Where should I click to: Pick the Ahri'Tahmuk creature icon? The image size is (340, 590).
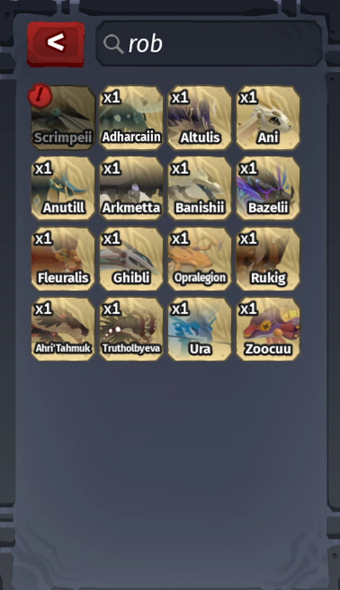pyautogui.click(x=63, y=329)
